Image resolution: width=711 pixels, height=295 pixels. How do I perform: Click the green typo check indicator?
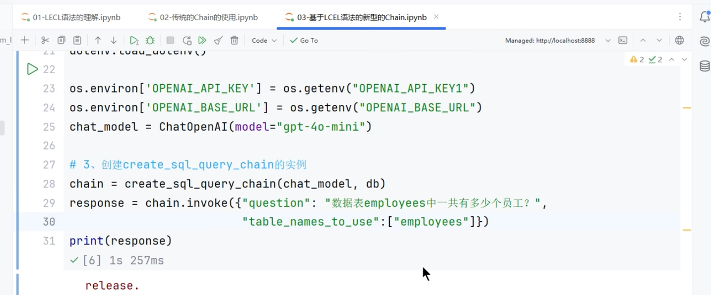(x=655, y=59)
